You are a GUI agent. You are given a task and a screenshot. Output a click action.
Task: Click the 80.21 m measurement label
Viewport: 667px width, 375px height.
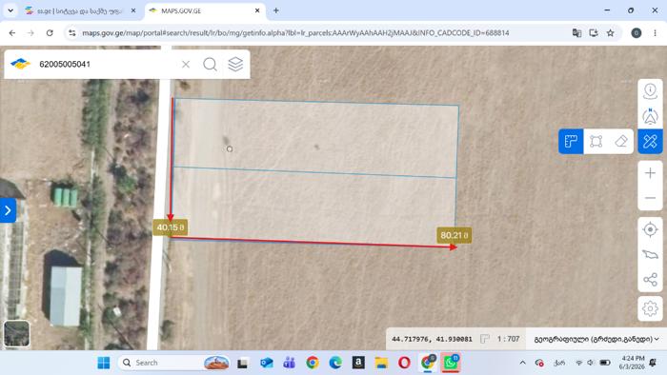(x=454, y=235)
